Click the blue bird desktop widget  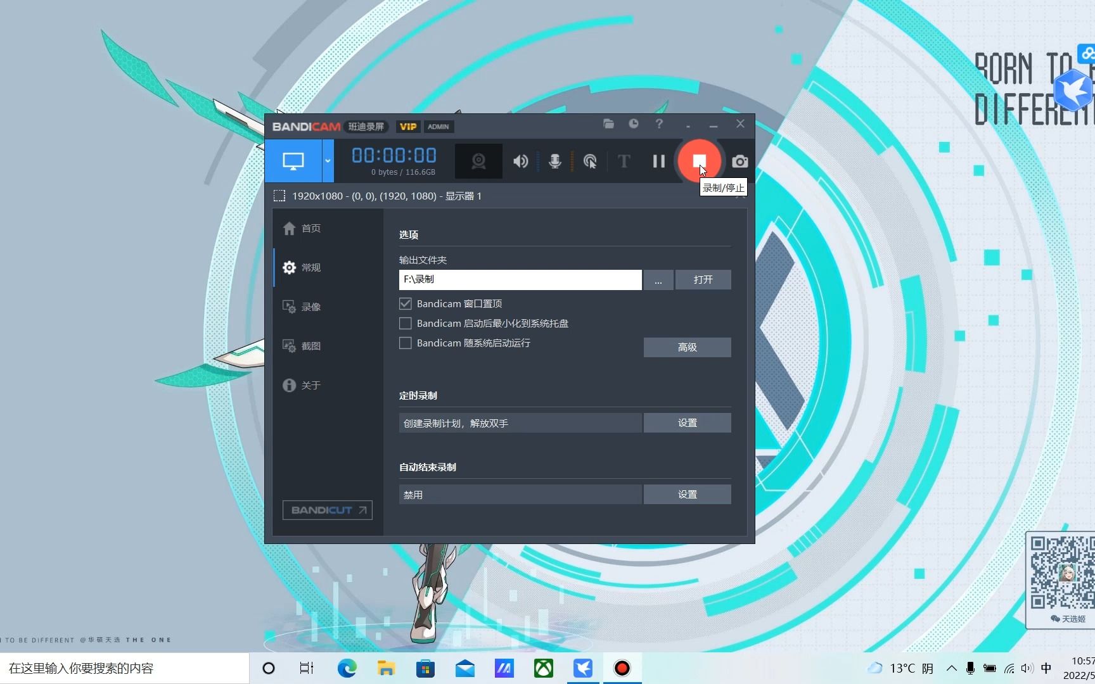point(1074,90)
